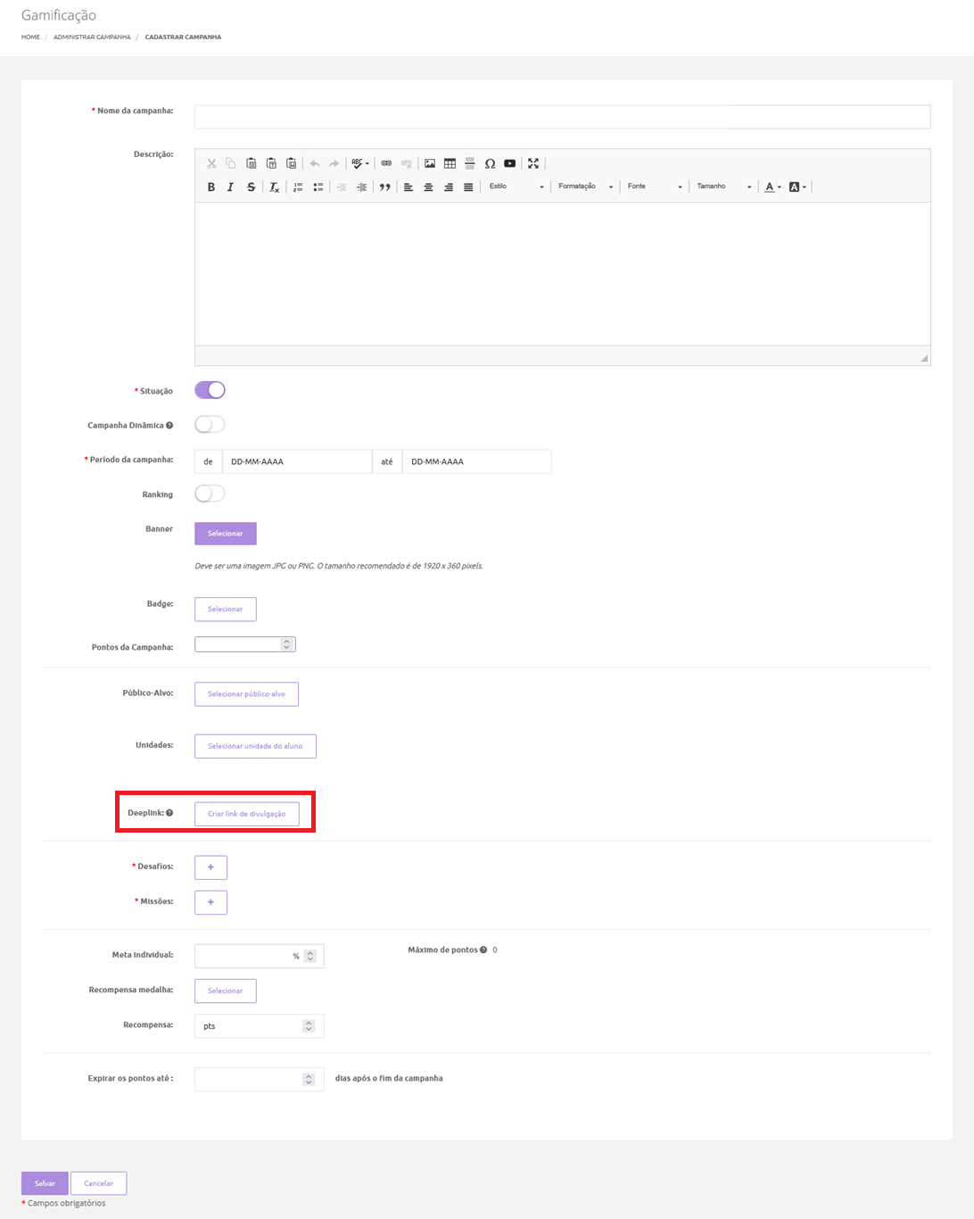Navigate to Administrar Campanha breadcrumb
Screen dimensions: 974x1219
point(92,37)
